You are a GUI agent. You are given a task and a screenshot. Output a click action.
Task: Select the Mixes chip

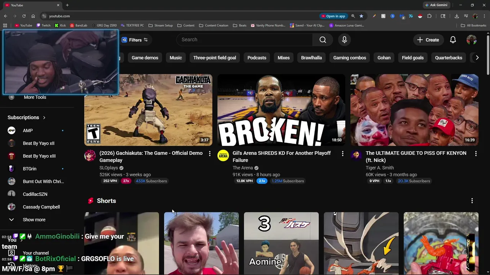[284, 58]
